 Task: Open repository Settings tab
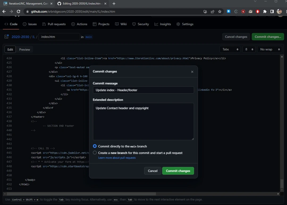tap(185, 24)
